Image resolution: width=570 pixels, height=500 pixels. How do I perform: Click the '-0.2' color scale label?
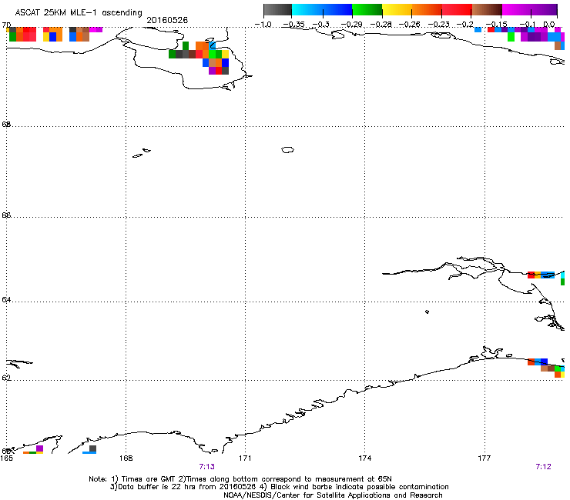(x=464, y=25)
